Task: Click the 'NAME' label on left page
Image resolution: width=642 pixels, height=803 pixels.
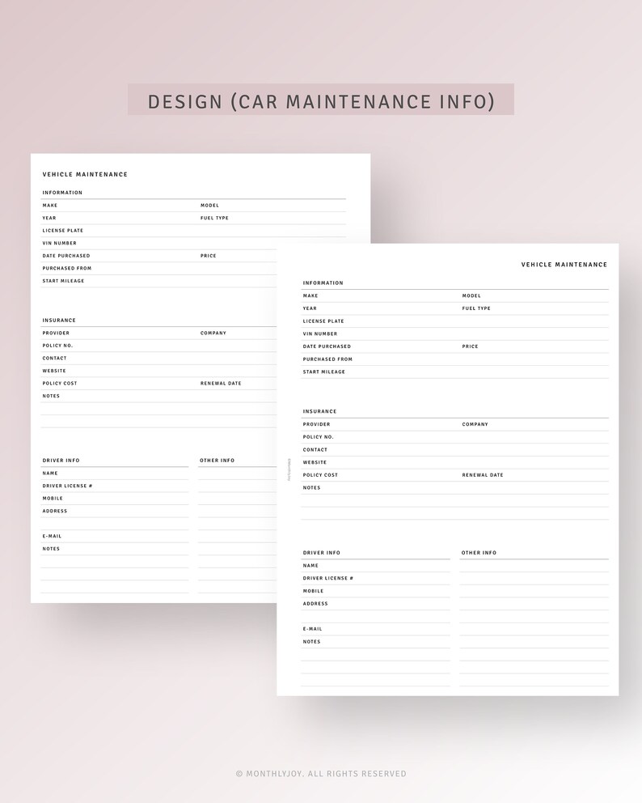Action: 50,474
